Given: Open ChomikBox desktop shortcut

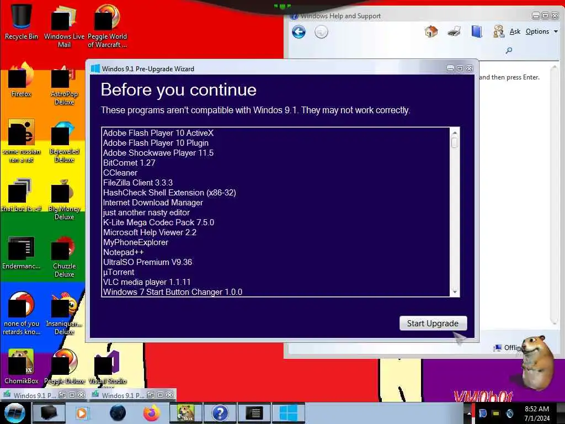Looking at the screenshot, I should [x=21, y=366].
